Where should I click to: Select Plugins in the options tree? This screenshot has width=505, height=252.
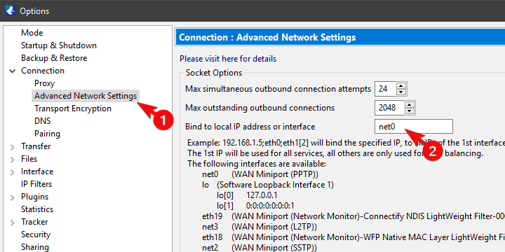coord(34,197)
